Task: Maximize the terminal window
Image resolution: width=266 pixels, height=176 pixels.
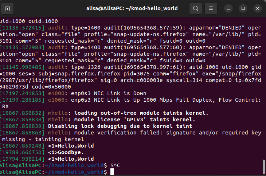Action: (243, 8)
